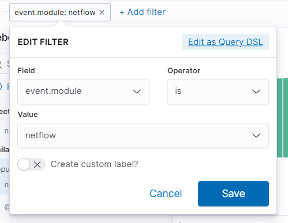The width and height of the screenshot is (288, 223).
Task: Click the 'is' value in the Operator box
Action: pyautogui.click(x=178, y=91)
